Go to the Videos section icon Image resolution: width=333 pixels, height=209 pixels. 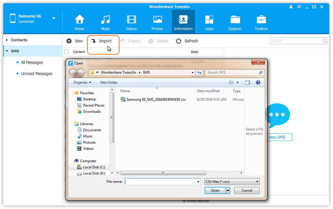[x=131, y=20]
